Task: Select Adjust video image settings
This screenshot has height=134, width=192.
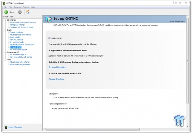Action: pyautogui.click(x=20, y=65)
